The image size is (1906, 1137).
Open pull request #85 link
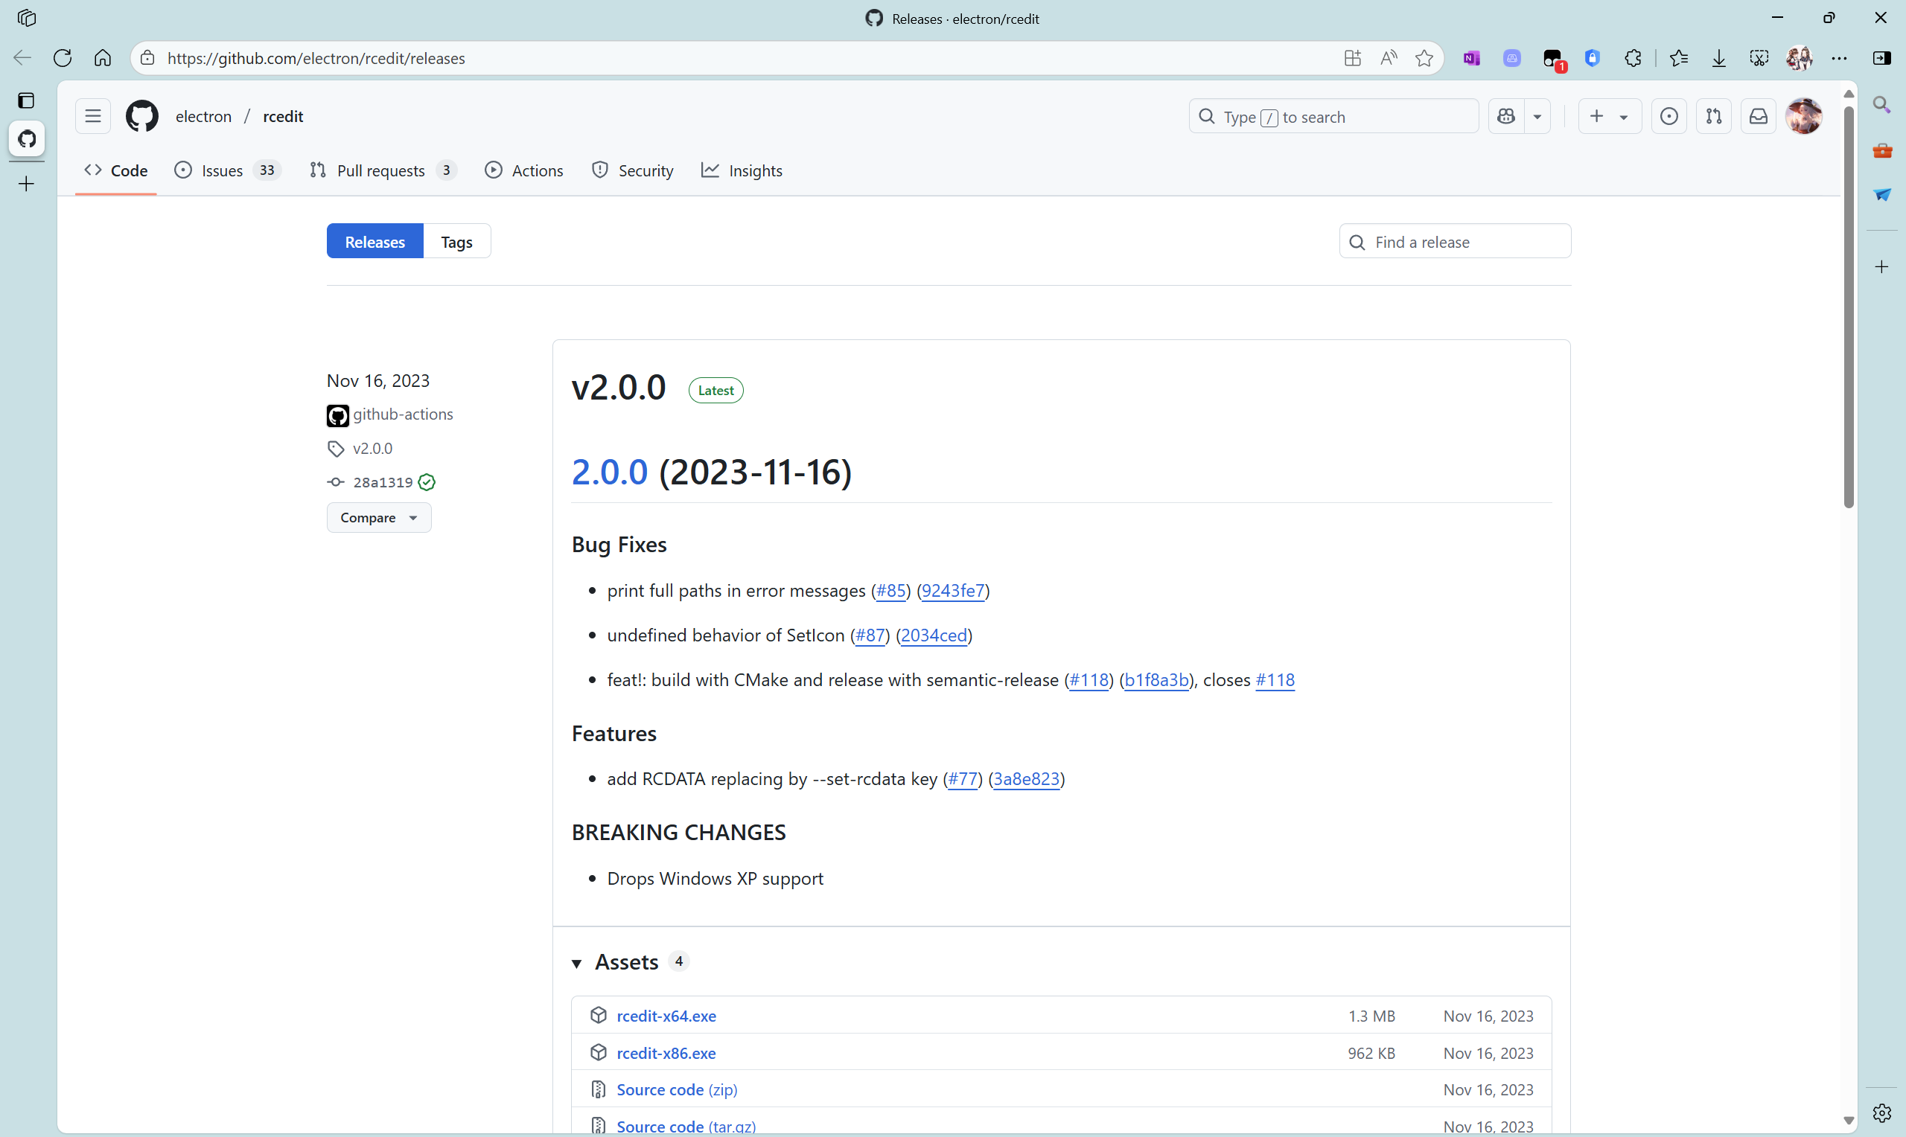point(890,591)
